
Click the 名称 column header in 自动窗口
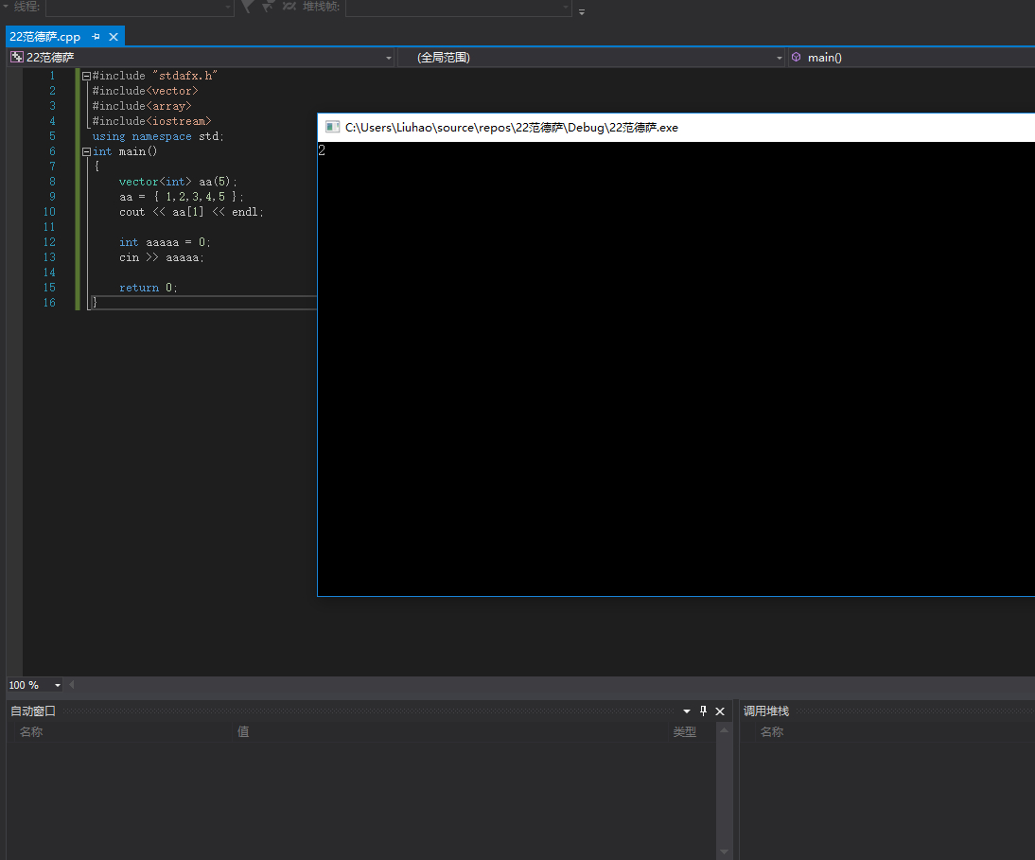tap(31, 731)
